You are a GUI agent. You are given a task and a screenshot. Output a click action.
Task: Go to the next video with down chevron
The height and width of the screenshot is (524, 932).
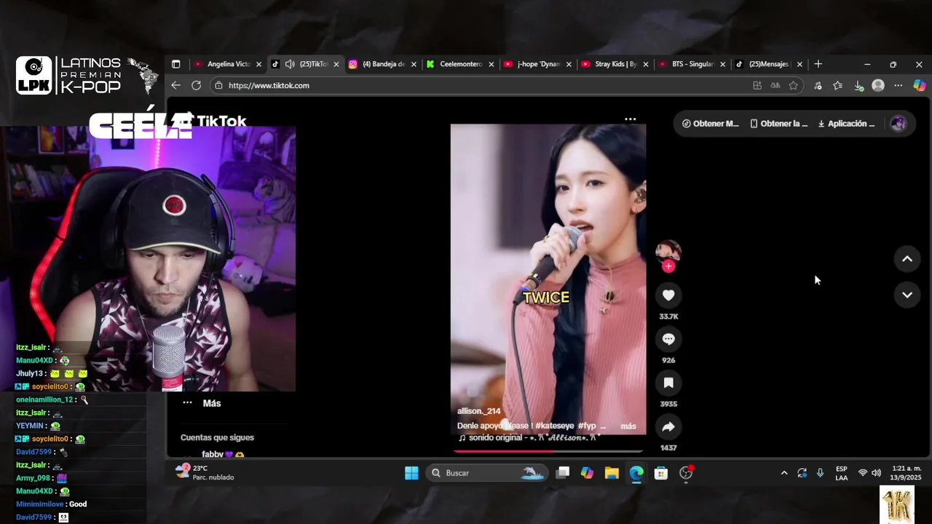[x=907, y=295]
